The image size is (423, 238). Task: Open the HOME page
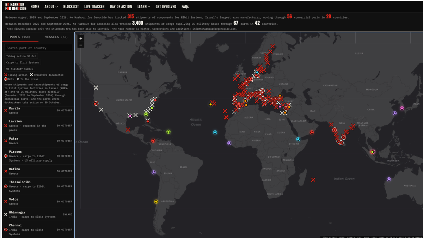pyautogui.click(x=35, y=6)
